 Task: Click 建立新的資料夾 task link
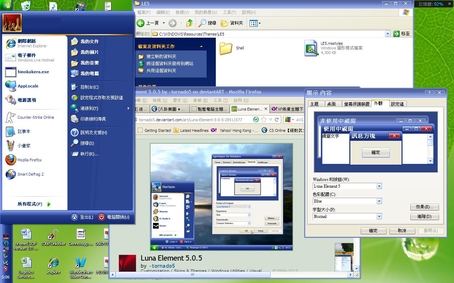tap(161, 57)
